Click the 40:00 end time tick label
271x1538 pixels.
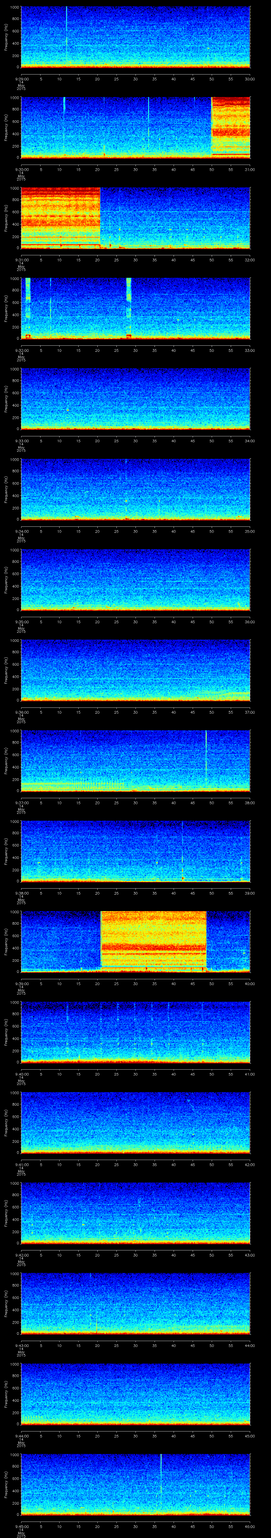[250, 983]
